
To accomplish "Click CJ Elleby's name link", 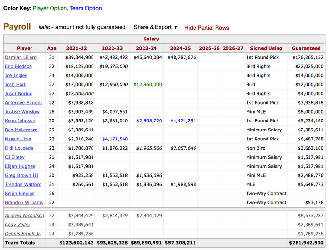I will click(15, 157).
